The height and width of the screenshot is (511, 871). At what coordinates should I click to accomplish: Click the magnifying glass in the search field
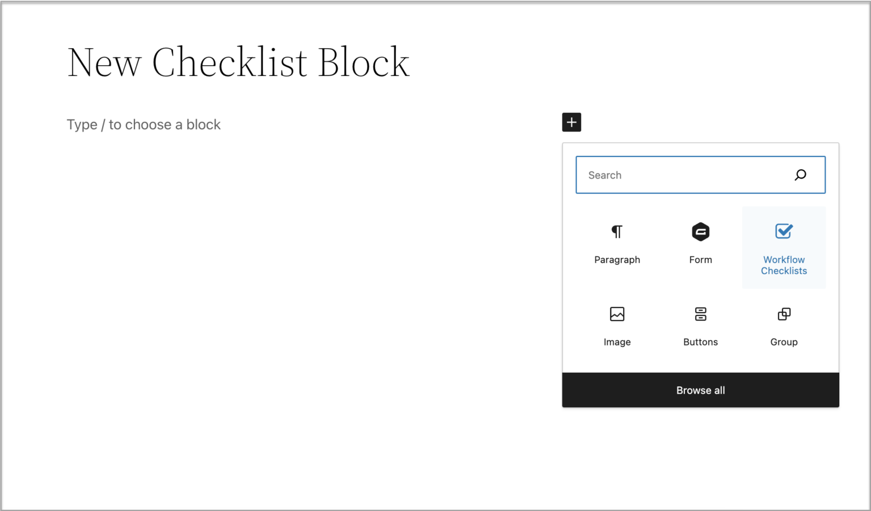pyautogui.click(x=801, y=174)
